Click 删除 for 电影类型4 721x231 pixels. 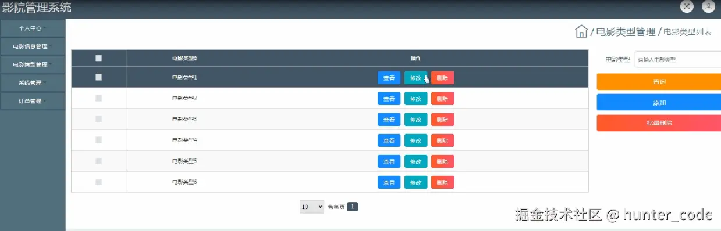pos(443,140)
